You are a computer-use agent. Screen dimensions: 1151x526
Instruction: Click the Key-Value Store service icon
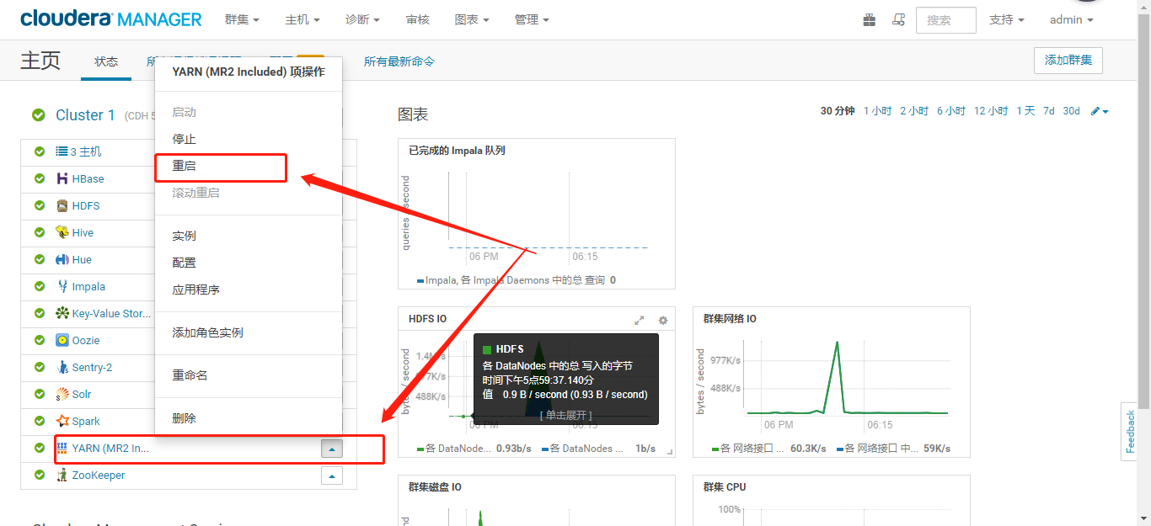point(62,313)
